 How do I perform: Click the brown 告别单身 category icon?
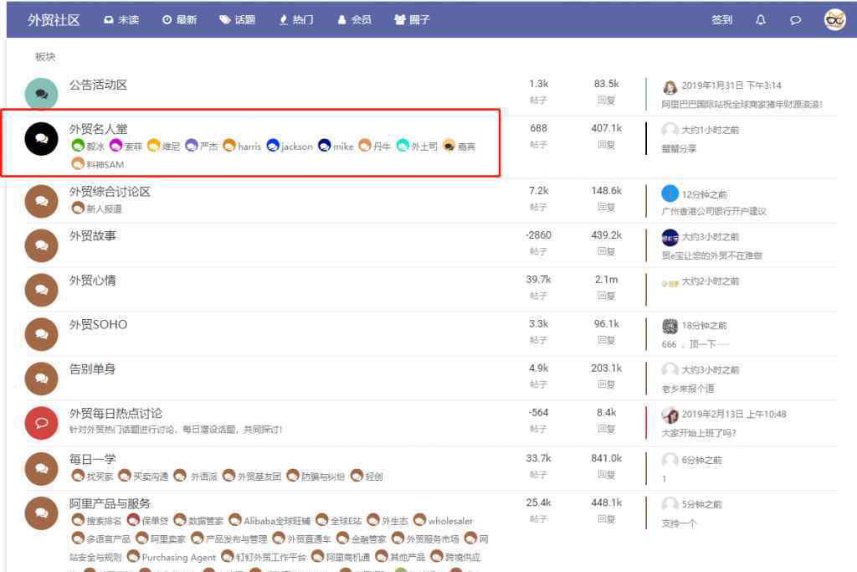(41, 379)
